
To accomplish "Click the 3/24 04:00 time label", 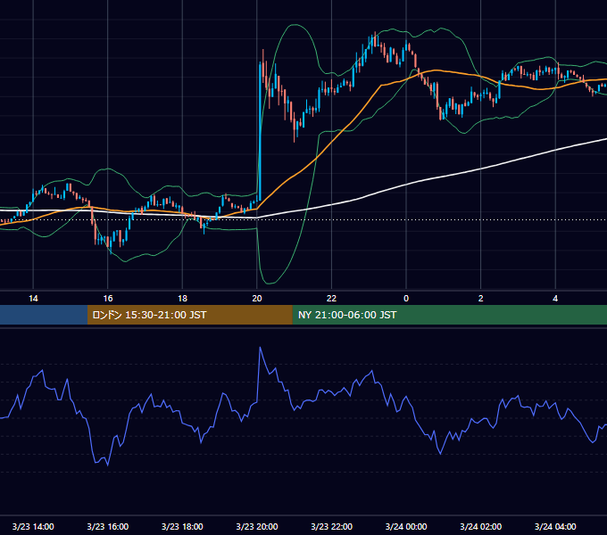I will pos(555,526).
